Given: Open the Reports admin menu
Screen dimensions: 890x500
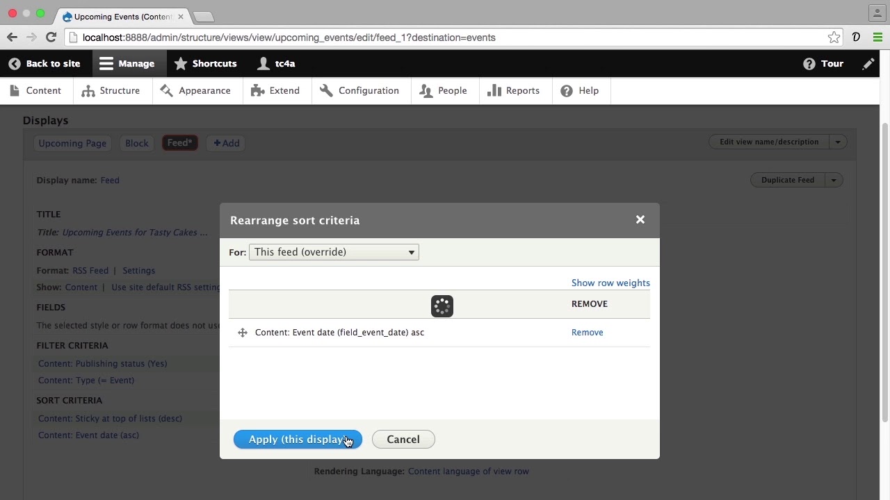Looking at the screenshot, I should pos(514,90).
